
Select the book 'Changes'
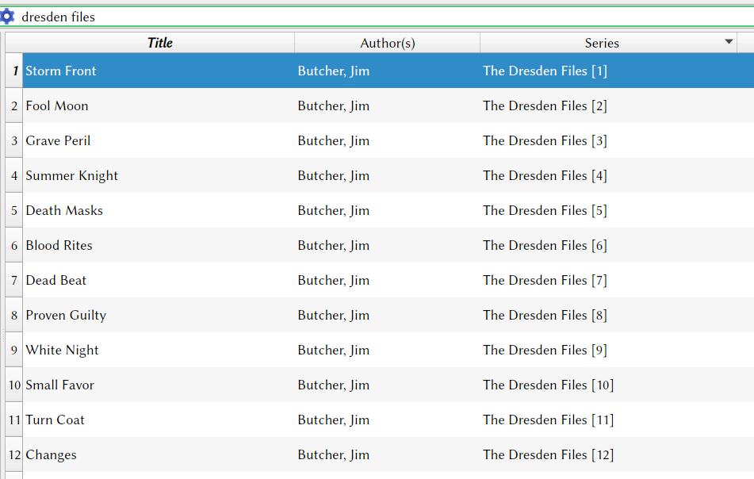tap(51, 454)
